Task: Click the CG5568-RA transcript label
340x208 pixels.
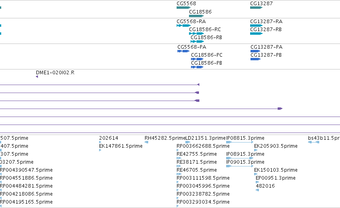Action: (x=191, y=22)
